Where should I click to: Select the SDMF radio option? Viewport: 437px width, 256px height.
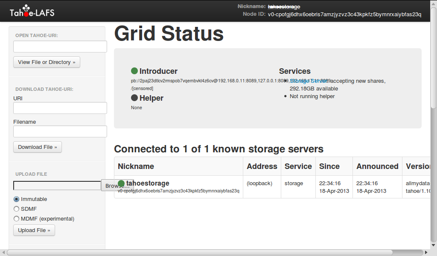tap(17, 209)
